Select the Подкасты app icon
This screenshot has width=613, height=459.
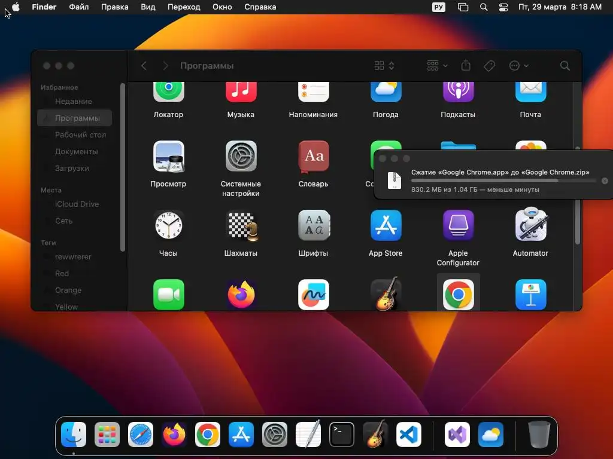pyautogui.click(x=458, y=93)
